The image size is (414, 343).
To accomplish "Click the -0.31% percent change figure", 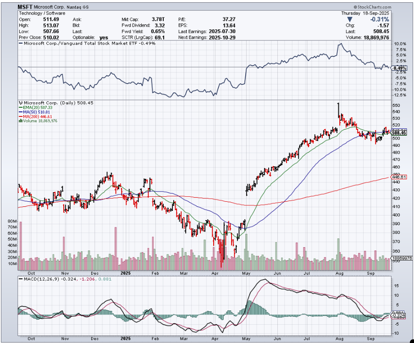I will pos(380,20).
